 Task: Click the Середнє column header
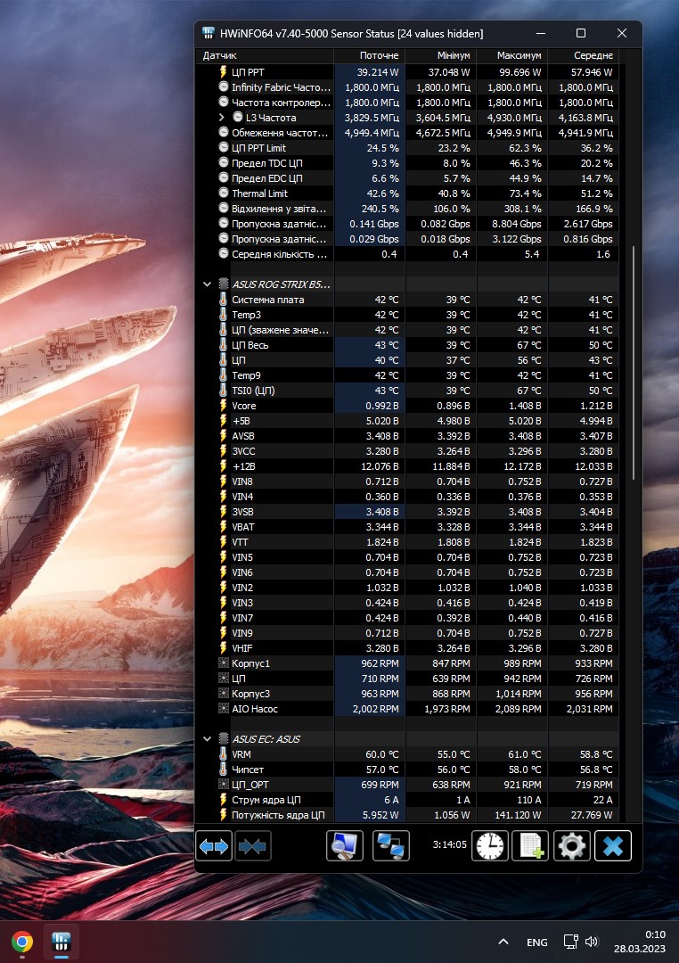584,55
